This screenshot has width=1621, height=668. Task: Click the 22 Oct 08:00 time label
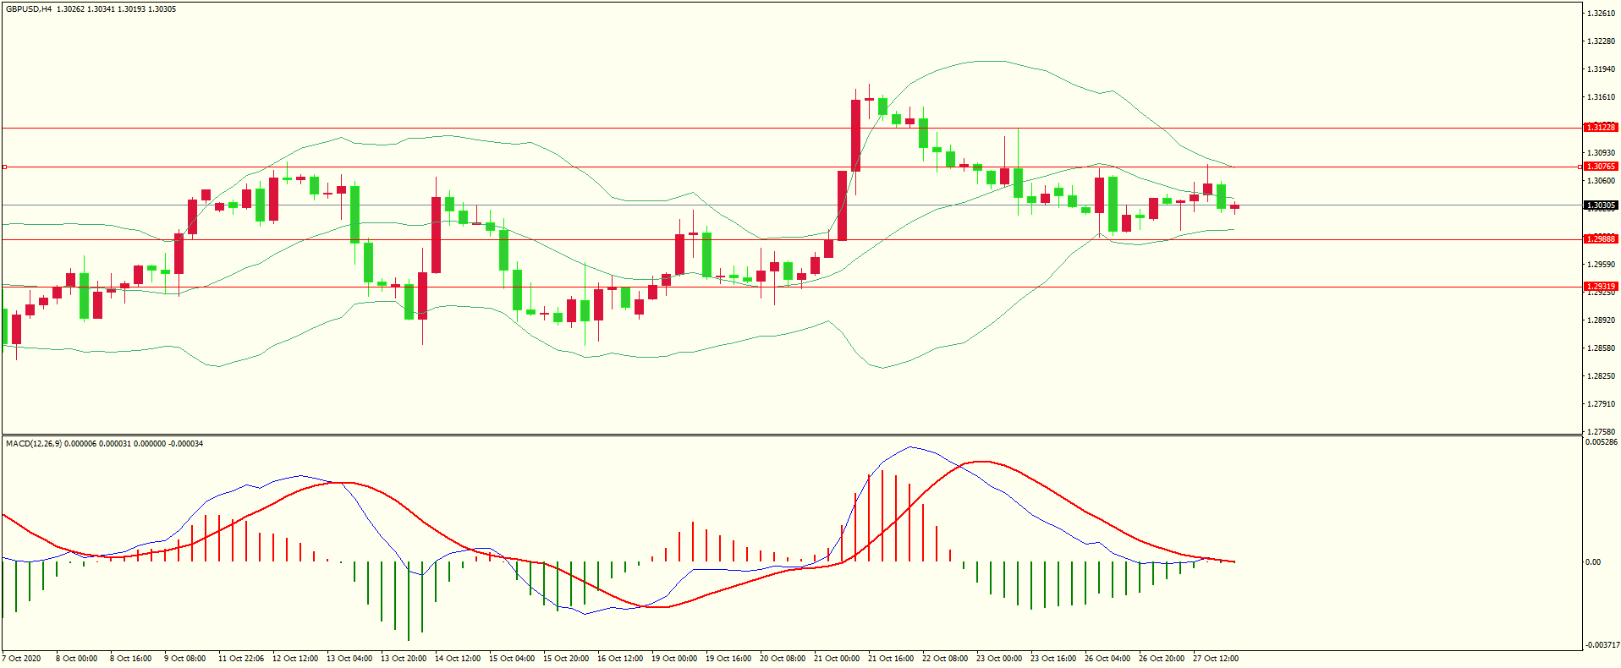click(x=945, y=659)
